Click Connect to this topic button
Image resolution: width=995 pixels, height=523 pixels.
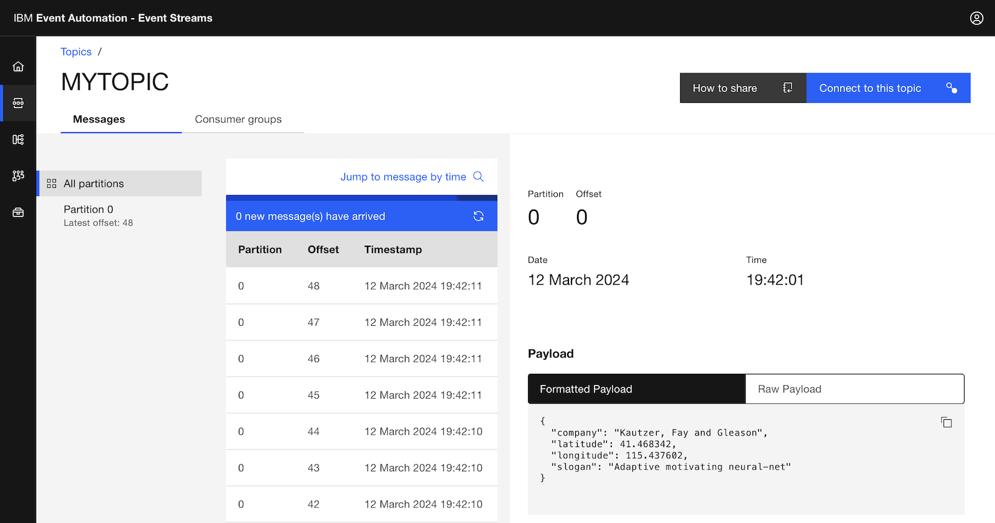point(887,88)
